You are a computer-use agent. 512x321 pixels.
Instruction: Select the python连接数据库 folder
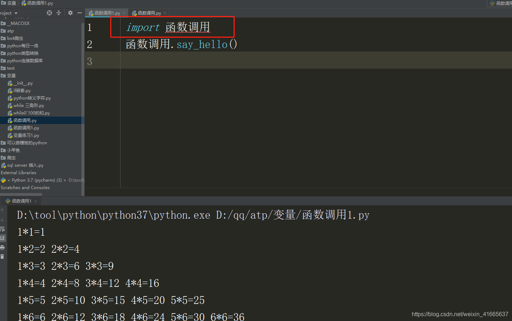(x=22, y=61)
